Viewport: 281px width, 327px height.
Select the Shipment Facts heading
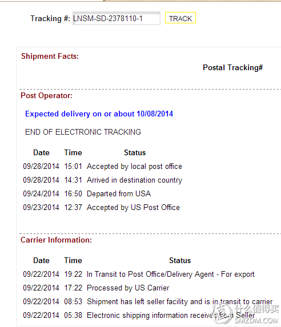pos(50,56)
